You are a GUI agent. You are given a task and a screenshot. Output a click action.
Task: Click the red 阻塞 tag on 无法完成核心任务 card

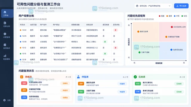pyautogui.click(x=24, y=83)
